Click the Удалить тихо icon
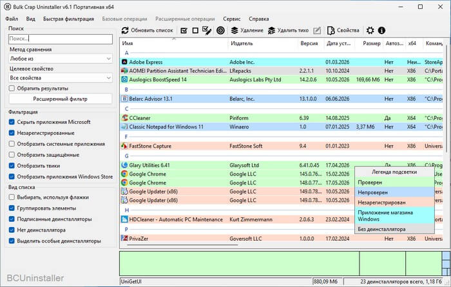Screen dimensions: 451x287 tap(271, 30)
